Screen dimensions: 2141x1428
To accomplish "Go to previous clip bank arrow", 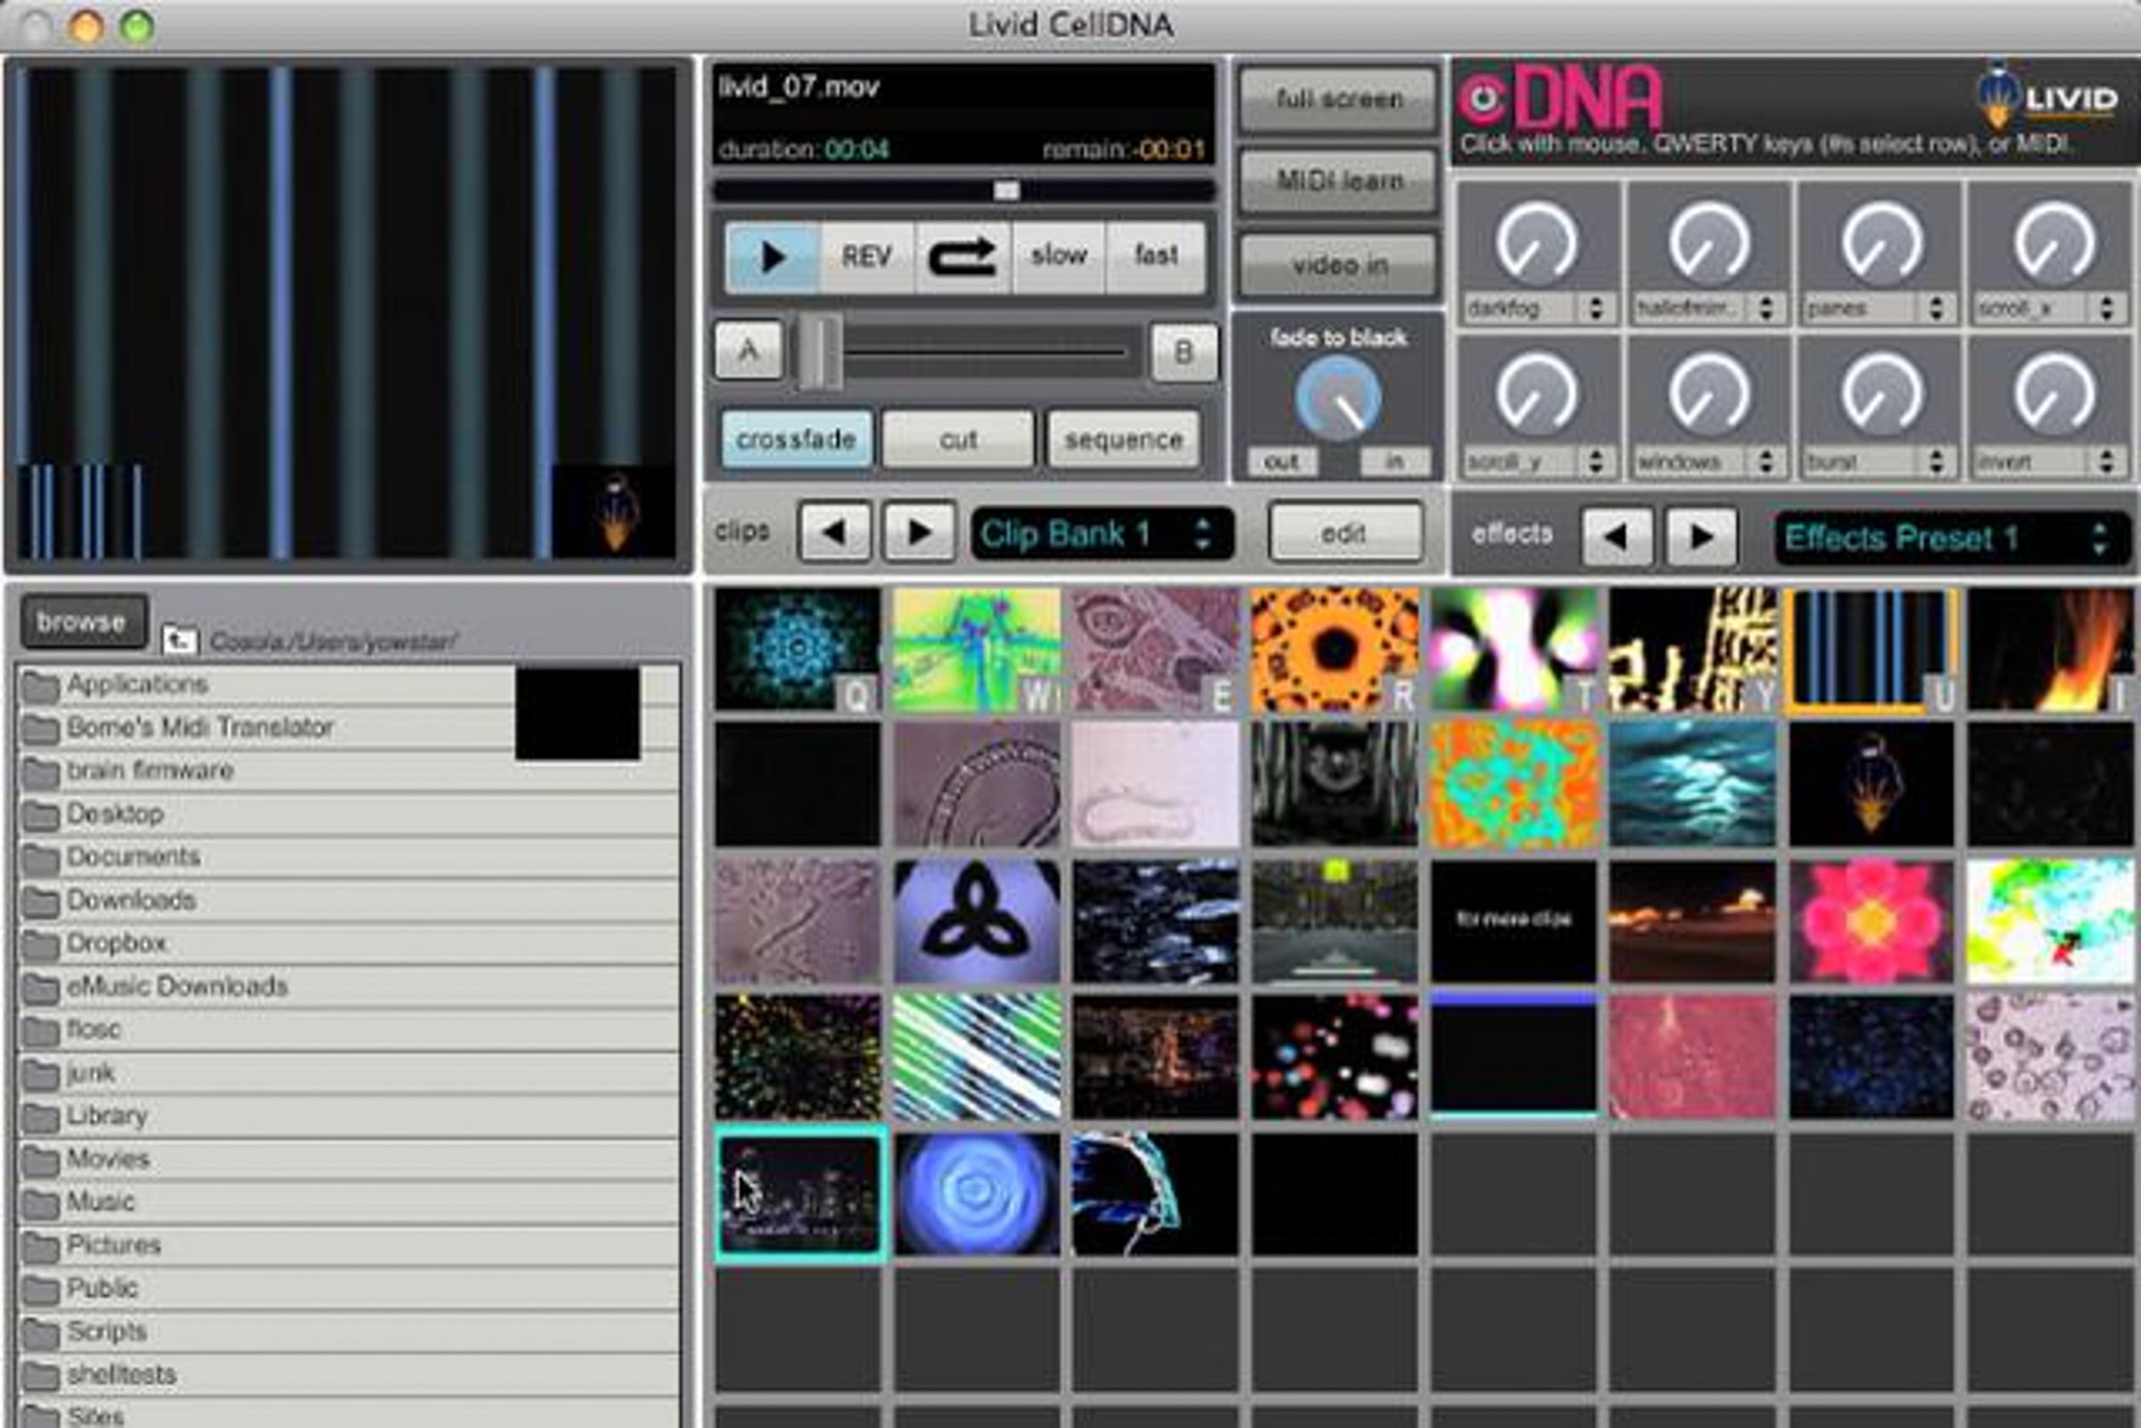I will point(834,532).
